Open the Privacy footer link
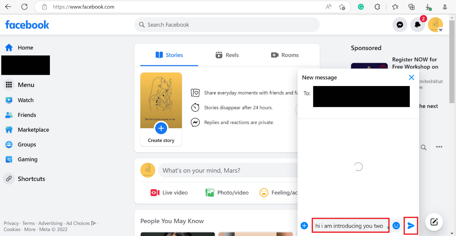 11,223
